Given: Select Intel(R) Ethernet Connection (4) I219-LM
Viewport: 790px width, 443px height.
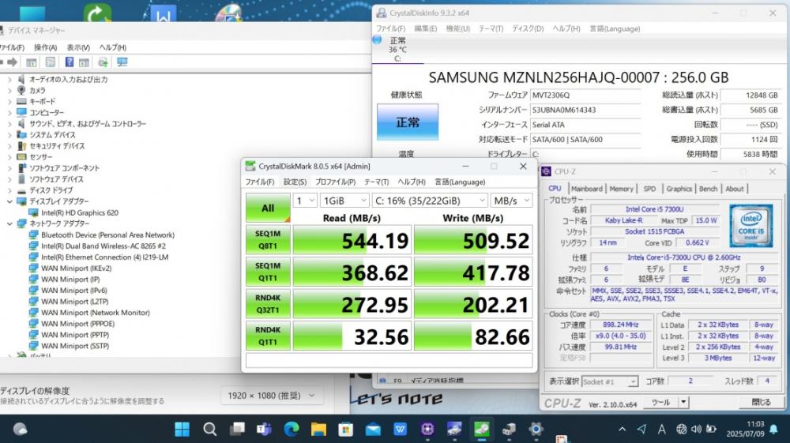Looking at the screenshot, I should [105, 257].
